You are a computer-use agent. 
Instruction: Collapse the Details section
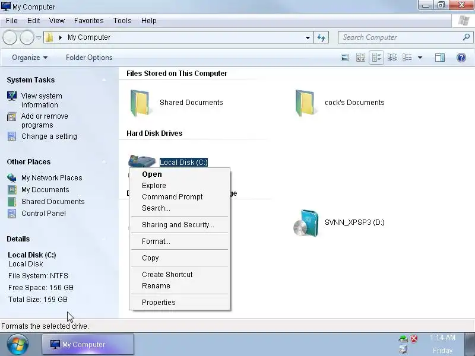coord(104,239)
